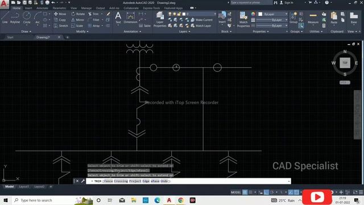This screenshot has height=205, width=364.
Task: Expand the Properties panel
Action: 260,31
